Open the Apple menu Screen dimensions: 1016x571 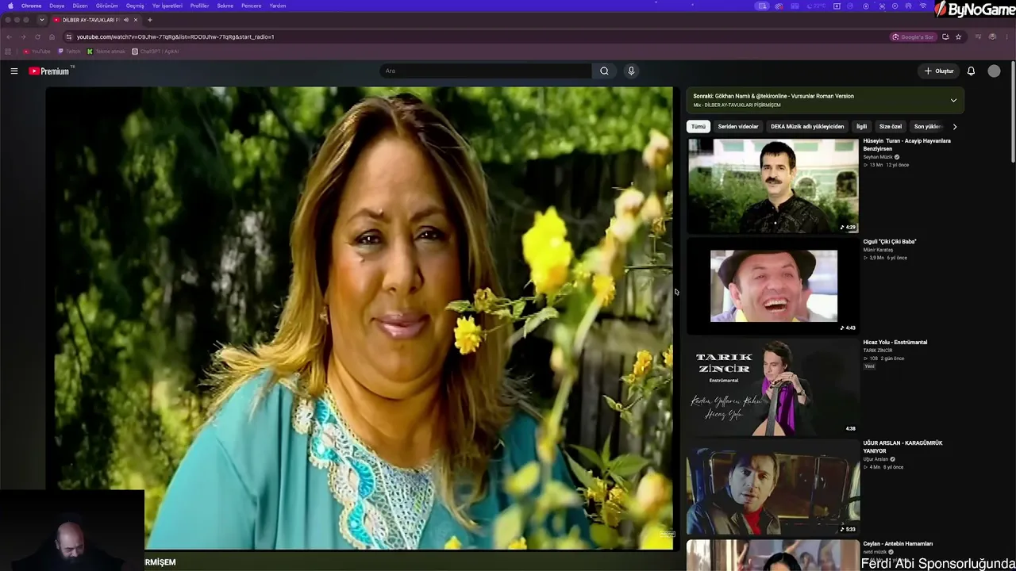pyautogui.click(x=10, y=6)
